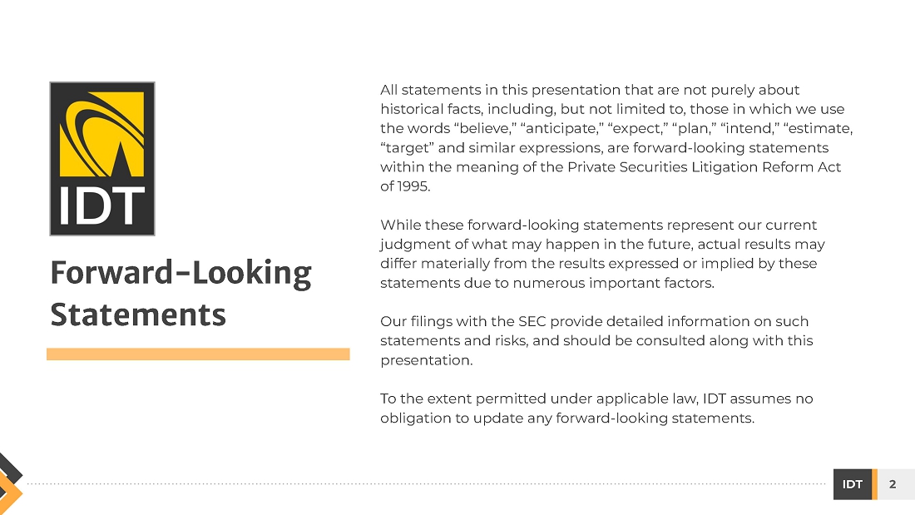Image resolution: width=915 pixels, height=515 pixels.
Task: Click the orange bar under the heading
Action: [x=198, y=354]
